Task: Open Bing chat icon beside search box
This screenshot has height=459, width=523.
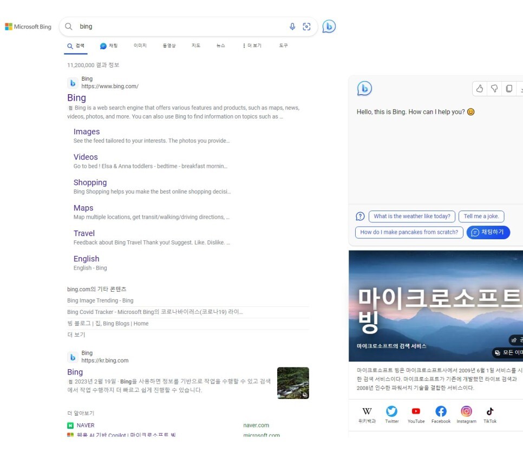Action: [x=329, y=27]
